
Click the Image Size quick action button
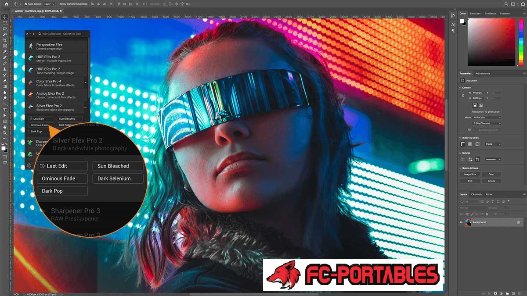(x=470, y=175)
